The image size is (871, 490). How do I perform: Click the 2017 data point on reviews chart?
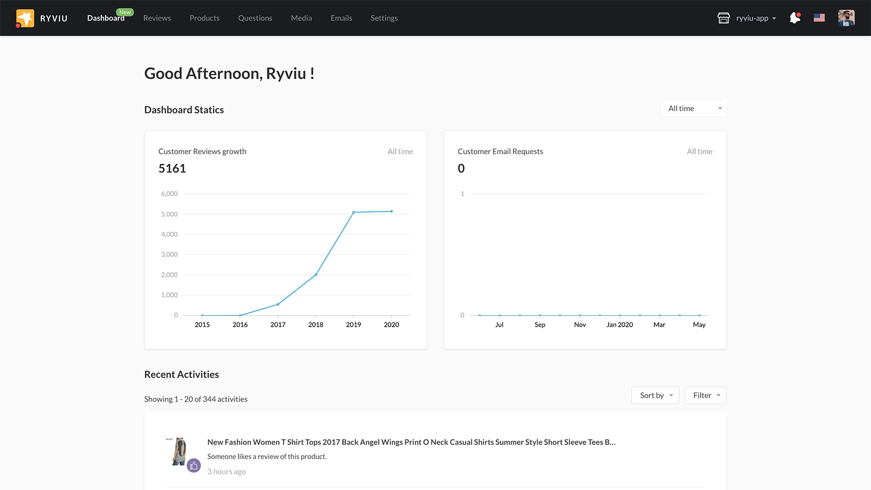278,304
